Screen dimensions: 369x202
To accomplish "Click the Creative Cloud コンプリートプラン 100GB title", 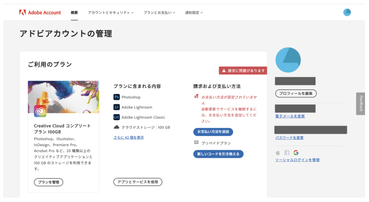I will tap(62, 129).
